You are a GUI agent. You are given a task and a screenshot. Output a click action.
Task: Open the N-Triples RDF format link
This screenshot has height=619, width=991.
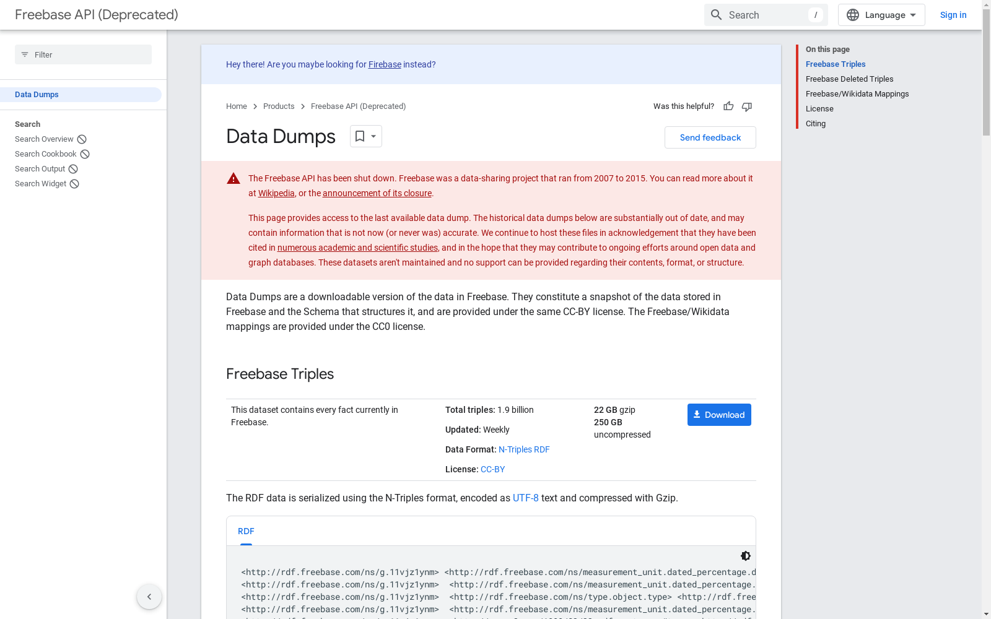524,449
